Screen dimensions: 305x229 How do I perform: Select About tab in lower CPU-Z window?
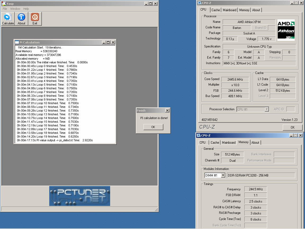(x=255, y=143)
